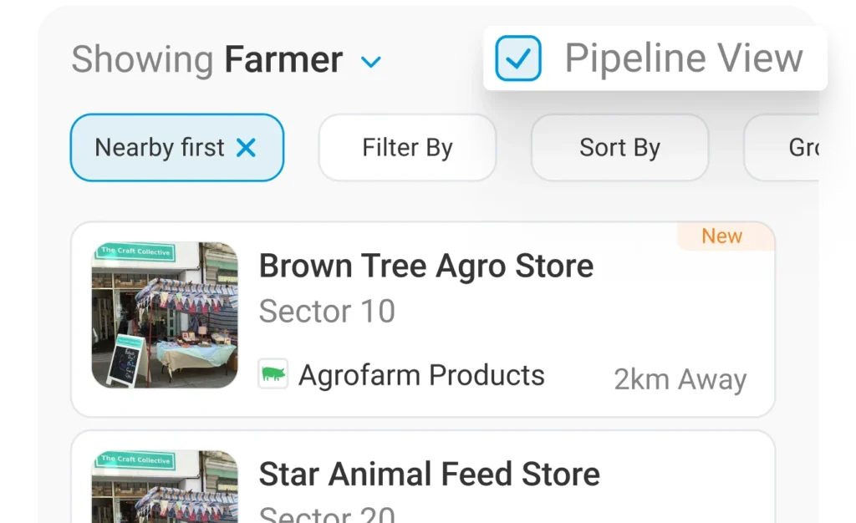This screenshot has height=523, width=856.
Task: Open Brown Tree Agro Store thumbnail image
Action: click(x=165, y=315)
